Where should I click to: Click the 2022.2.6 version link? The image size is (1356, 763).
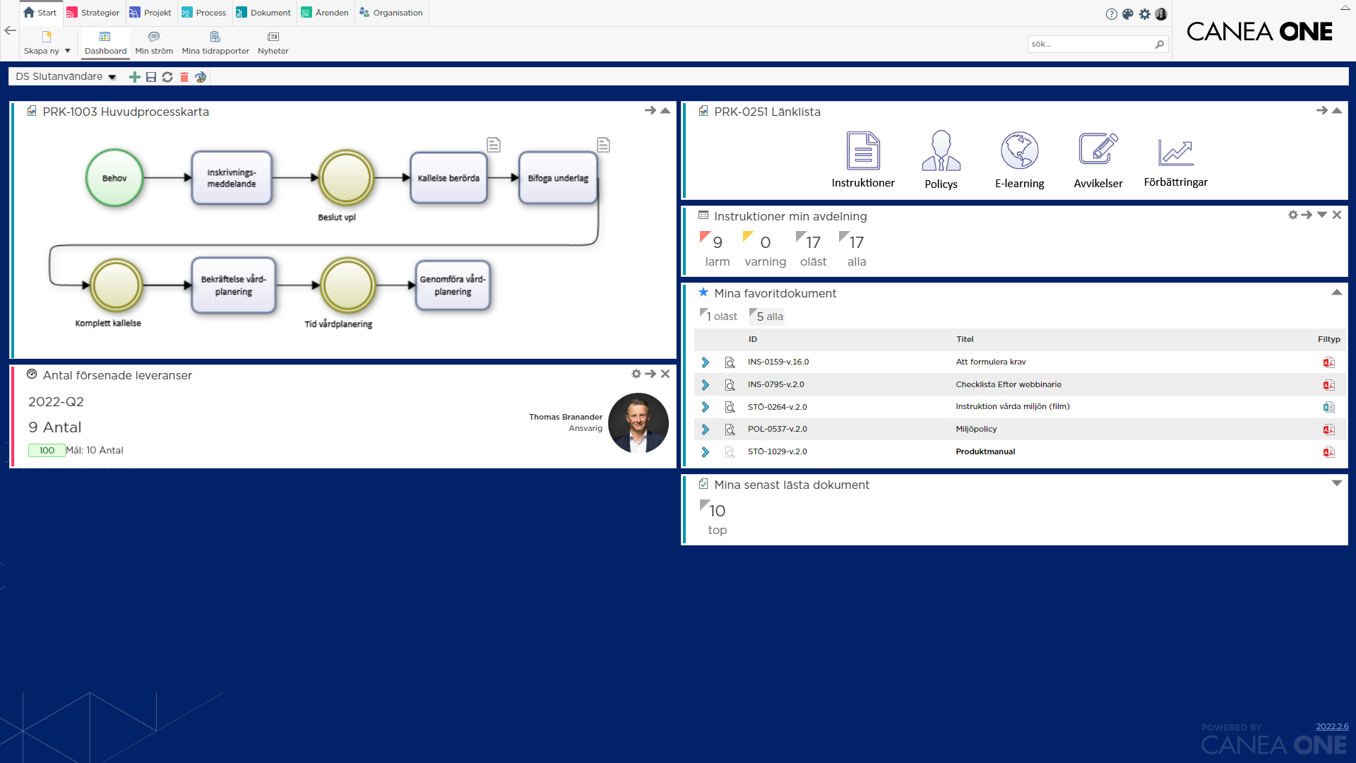[x=1331, y=726]
